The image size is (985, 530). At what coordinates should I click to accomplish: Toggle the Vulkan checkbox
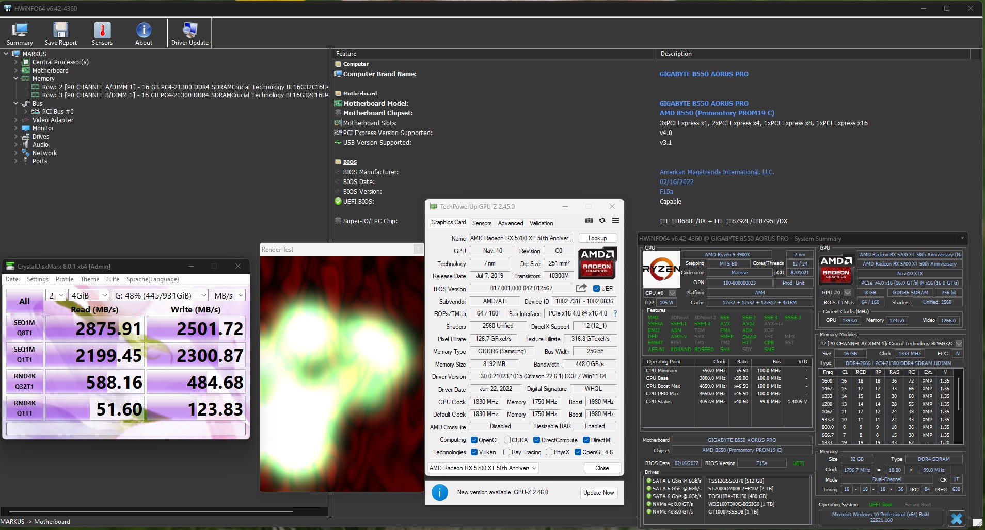[474, 452]
